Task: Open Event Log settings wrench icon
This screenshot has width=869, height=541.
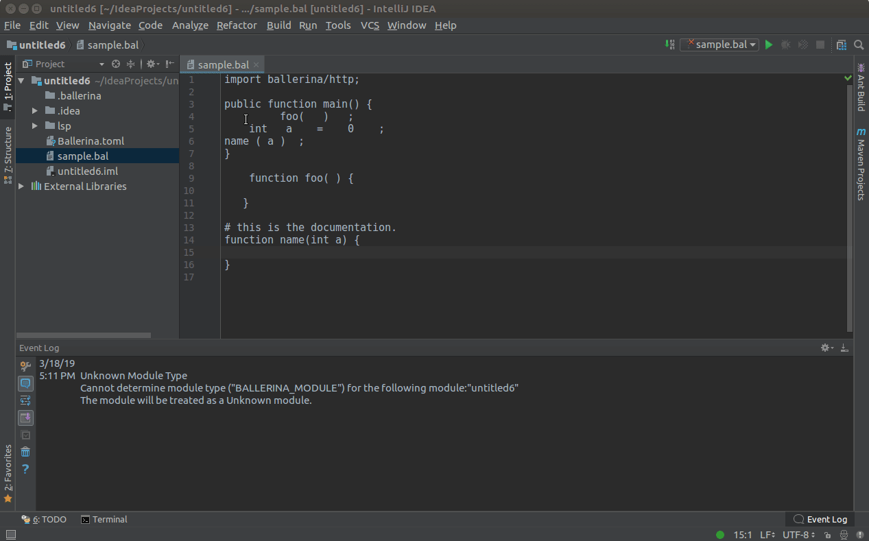Action: pos(25,366)
